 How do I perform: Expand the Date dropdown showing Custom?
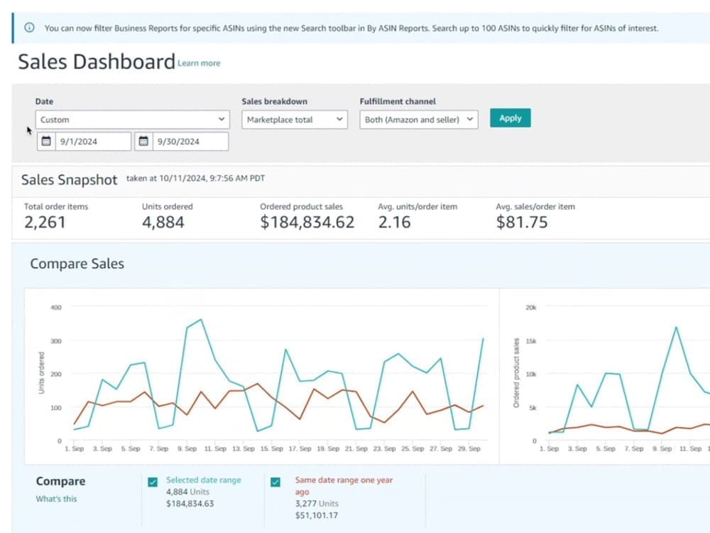pos(132,120)
